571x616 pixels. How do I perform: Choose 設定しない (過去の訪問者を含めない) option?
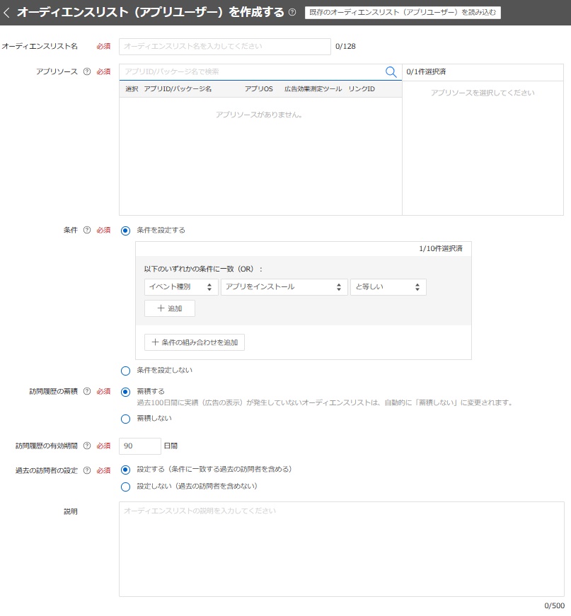point(126,487)
